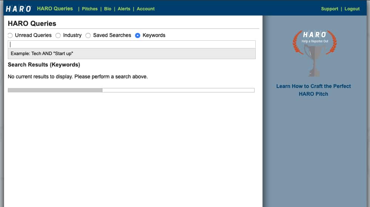Open the Support link
The height and width of the screenshot is (207, 370).
[329, 9]
